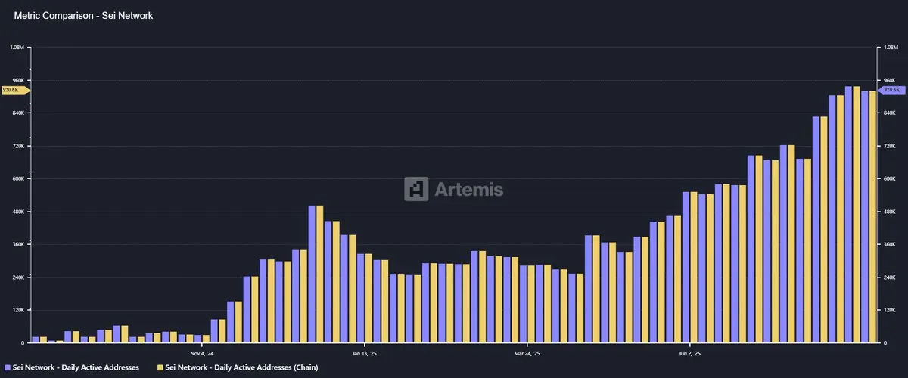Click the 1.08M label on right axis
The width and height of the screenshot is (908, 378).
pyautogui.click(x=890, y=48)
